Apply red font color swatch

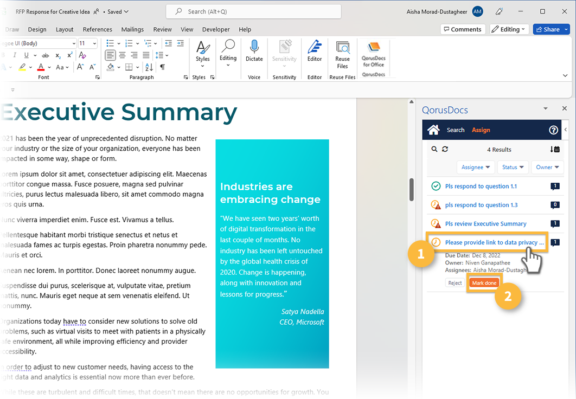tap(41, 67)
